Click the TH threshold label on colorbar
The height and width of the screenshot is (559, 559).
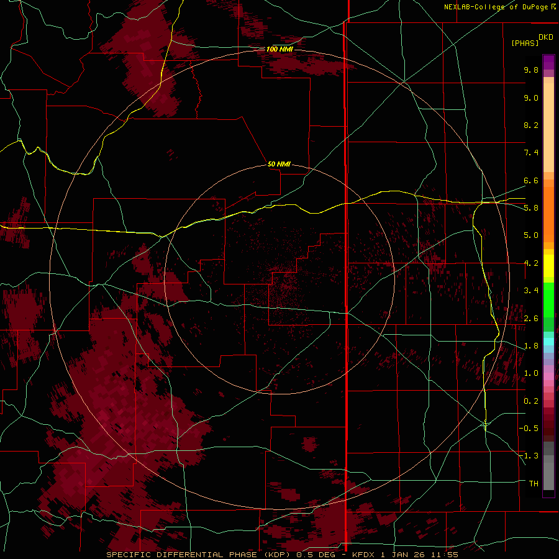click(x=534, y=484)
